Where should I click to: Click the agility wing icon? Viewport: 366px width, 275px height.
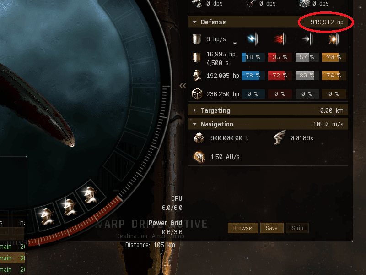coord(280,137)
